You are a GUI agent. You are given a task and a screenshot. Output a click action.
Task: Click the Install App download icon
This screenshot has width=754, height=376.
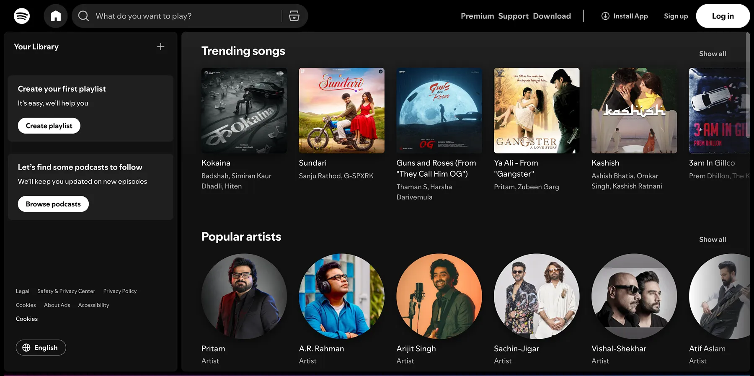point(605,16)
